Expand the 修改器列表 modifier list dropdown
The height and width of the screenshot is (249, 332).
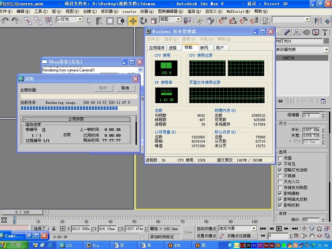(x=326, y=50)
